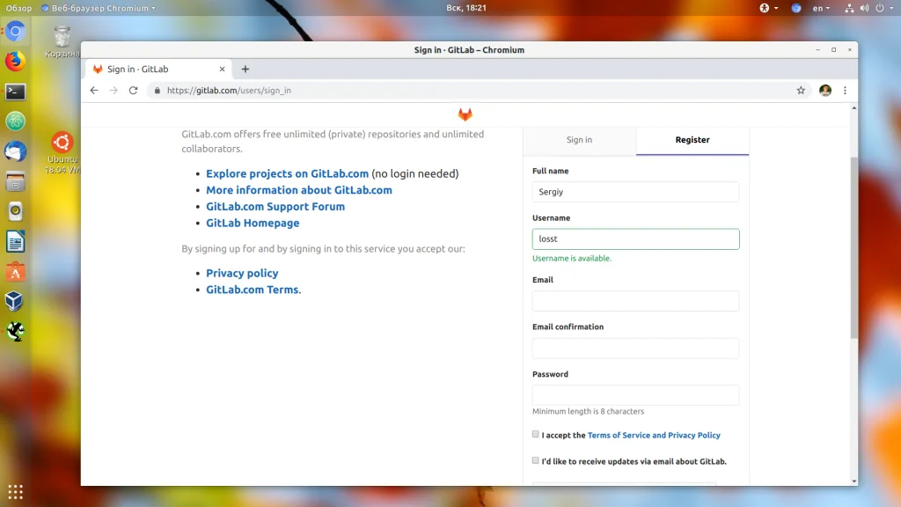Click the network icon in top bar
901x507 pixels.
(849, 8)
